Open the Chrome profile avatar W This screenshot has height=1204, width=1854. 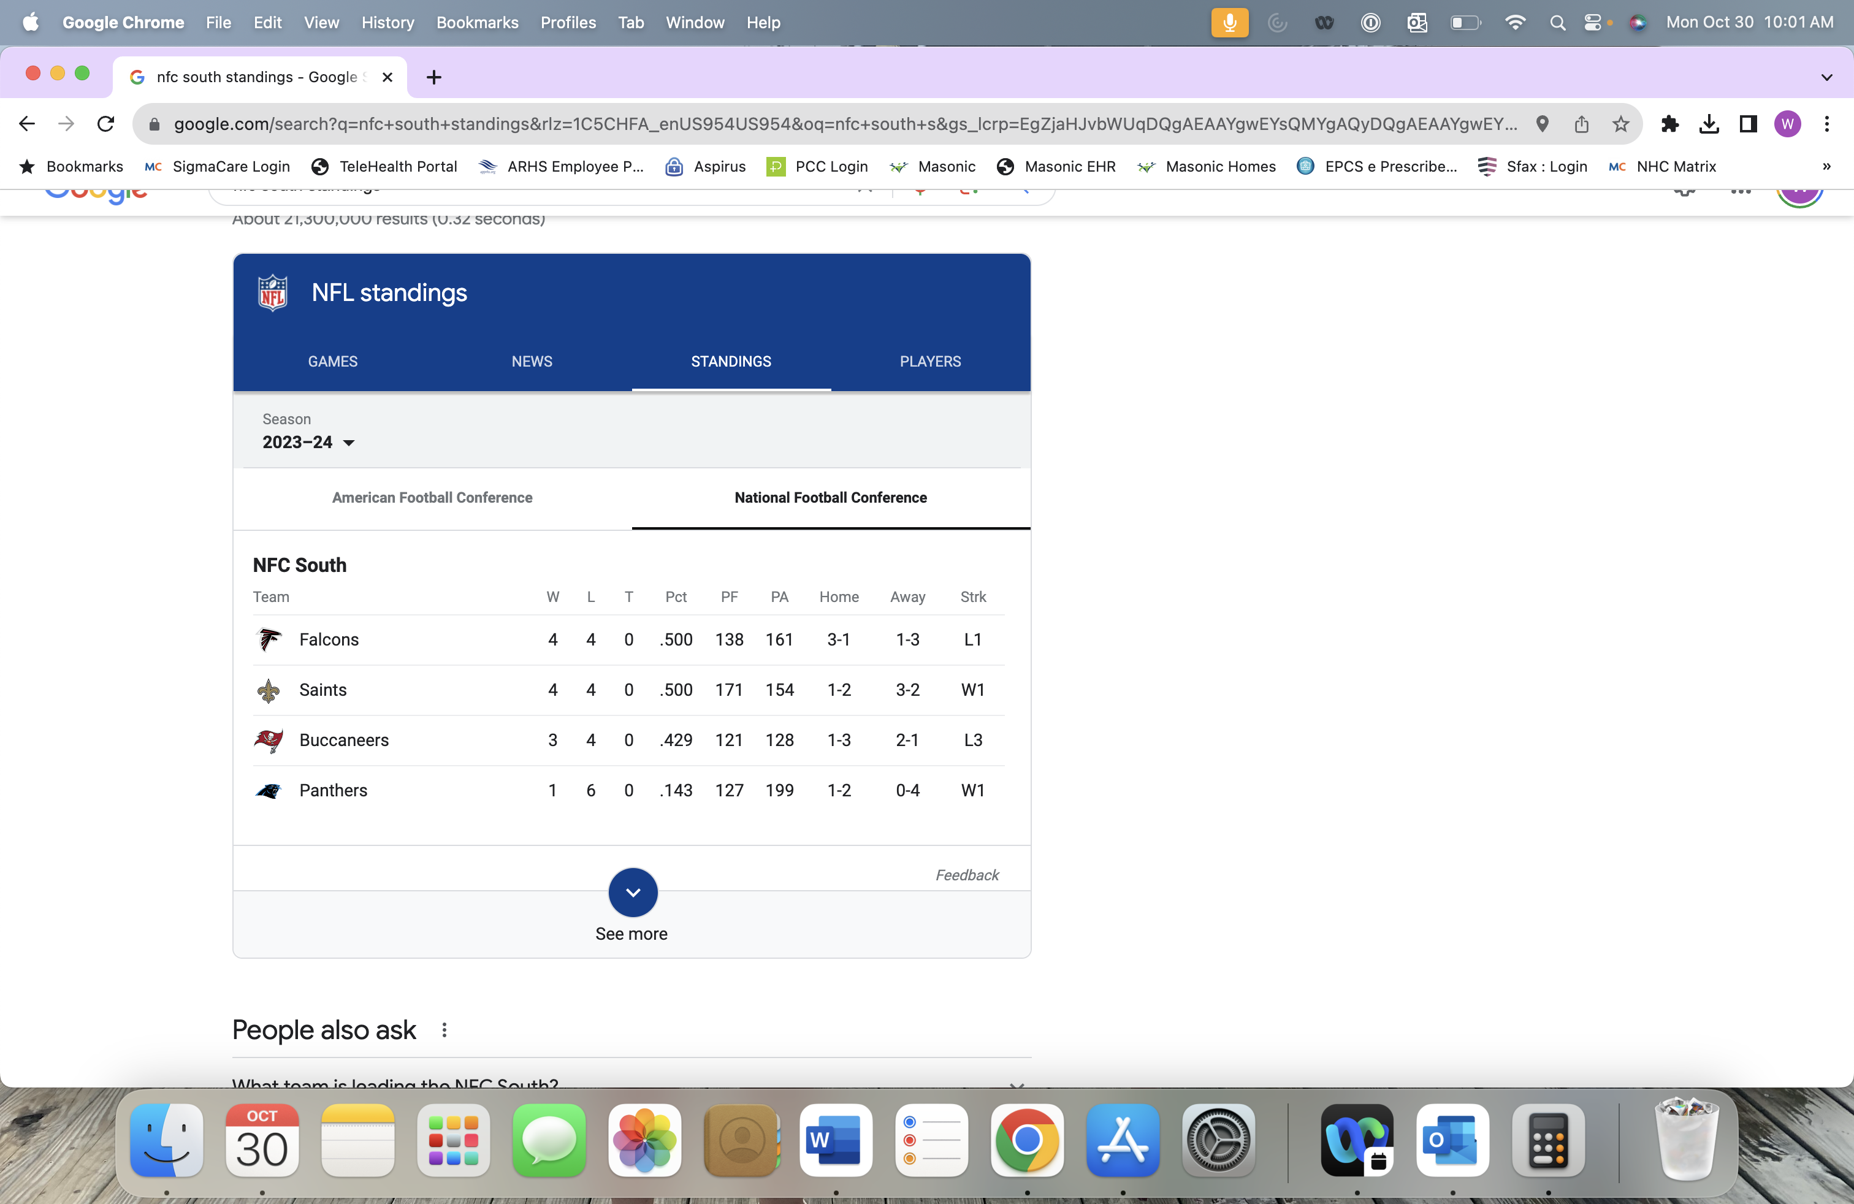pos(1788,124)
